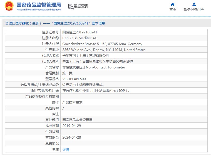Image resolution: width=211 pixels, height=155 pixels.
Task: Select the agent address 中国（上海）自由贸易试验区 value
Action: (98, 61)
